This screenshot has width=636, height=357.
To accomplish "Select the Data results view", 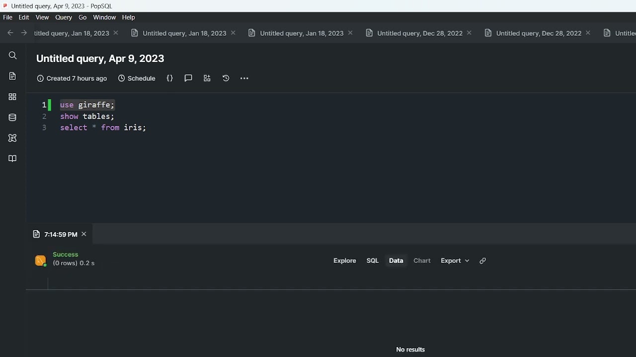I will click(396, 261).
